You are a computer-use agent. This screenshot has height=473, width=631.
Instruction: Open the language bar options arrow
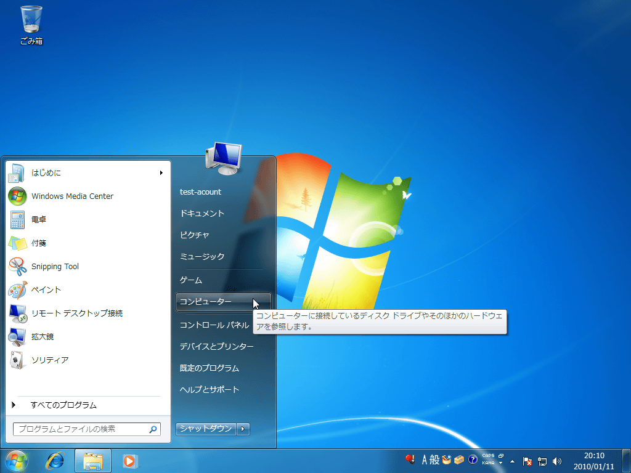pyautogui.click(x=501, y=463)
